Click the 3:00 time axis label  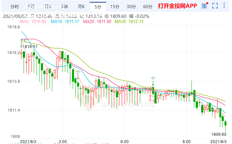63,142
